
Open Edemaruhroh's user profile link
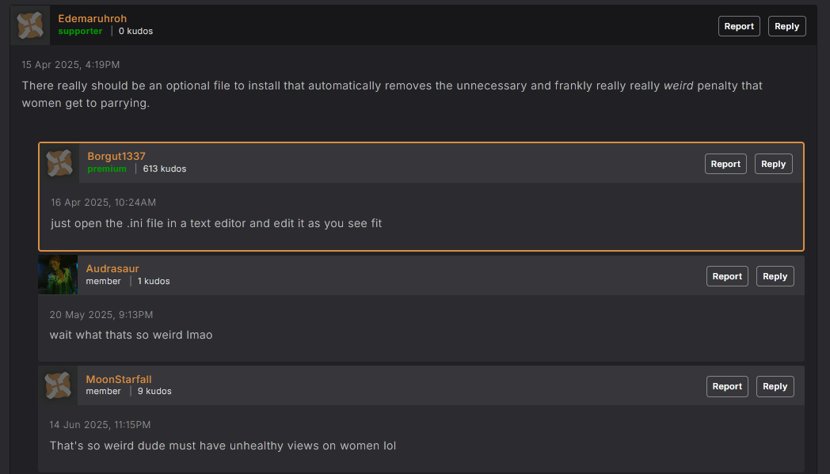click(92, 18)
